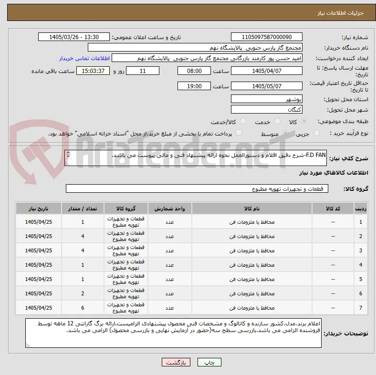Click the remaining time field 15:03:37

coord(93,71)
